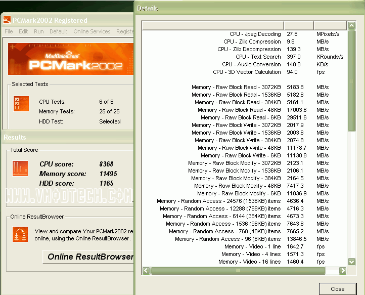
Task: Click the Total Score bar chart icon
Action: click(20, 168)
